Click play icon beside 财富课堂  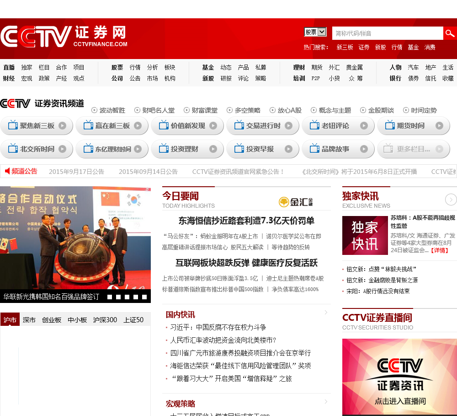pyautogui.click(x=186, y=110)
